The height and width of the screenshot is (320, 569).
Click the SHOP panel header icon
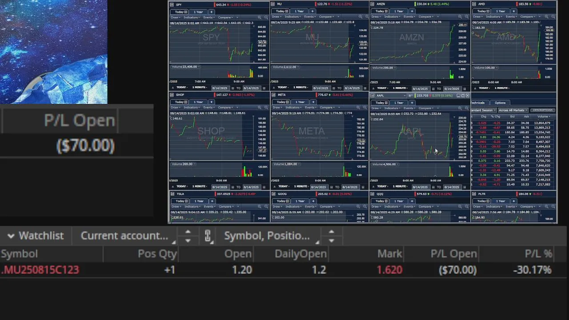tap(172, 95)
